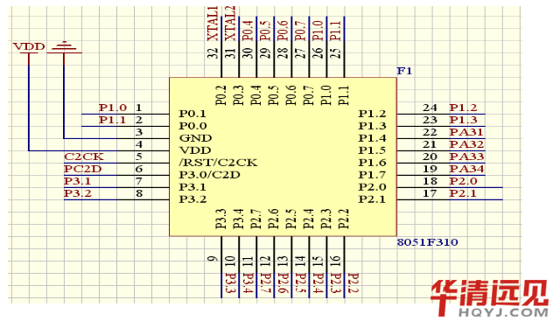This screenshot has width=553, height=321.
Task: Click the P1.0 net label on pin 1
Action: [x=113, y=108]
